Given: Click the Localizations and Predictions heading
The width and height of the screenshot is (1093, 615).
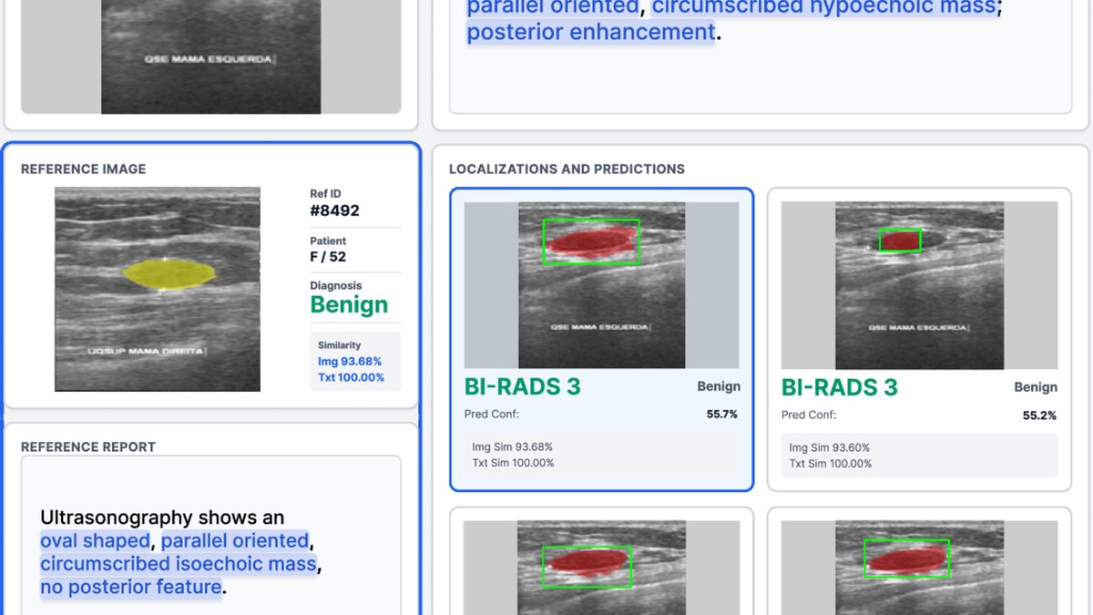Looking at the screenshot, I should [567, 169].
